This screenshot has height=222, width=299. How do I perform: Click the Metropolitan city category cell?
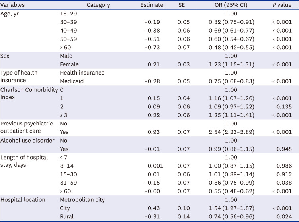82,199
